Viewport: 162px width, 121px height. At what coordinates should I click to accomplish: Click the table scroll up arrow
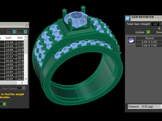[26, 37]
